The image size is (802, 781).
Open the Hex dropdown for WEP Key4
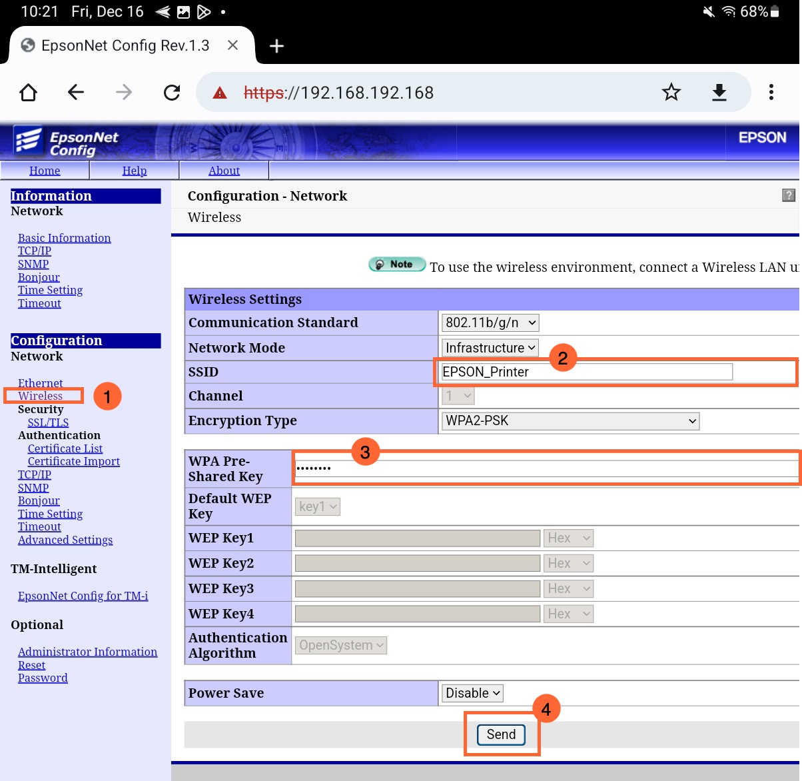pos(569,614)
